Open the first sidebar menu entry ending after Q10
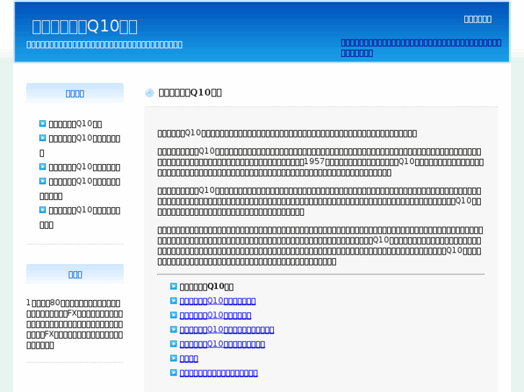Screen dimensions: 524x392 (75, 124)
